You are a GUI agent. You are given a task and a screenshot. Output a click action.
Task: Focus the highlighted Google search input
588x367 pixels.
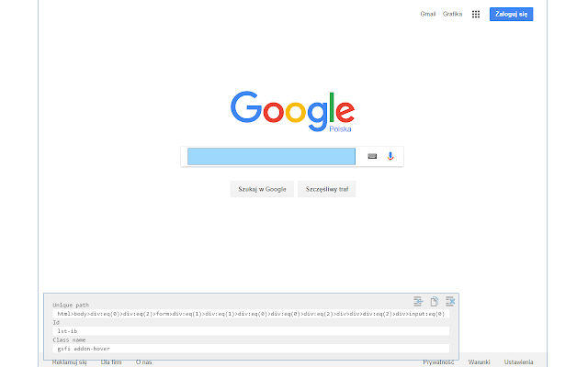[x=272, y=156]
